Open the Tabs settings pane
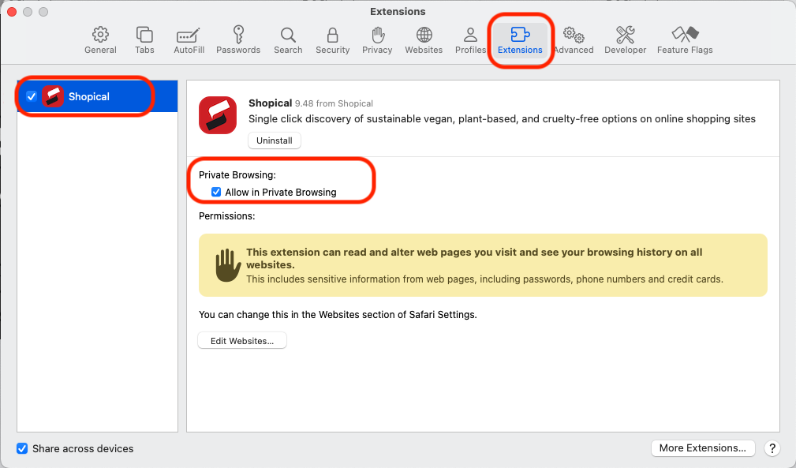The height and width of the screenshot is (468, 796). pyautogui.click(x=144, y=40)
